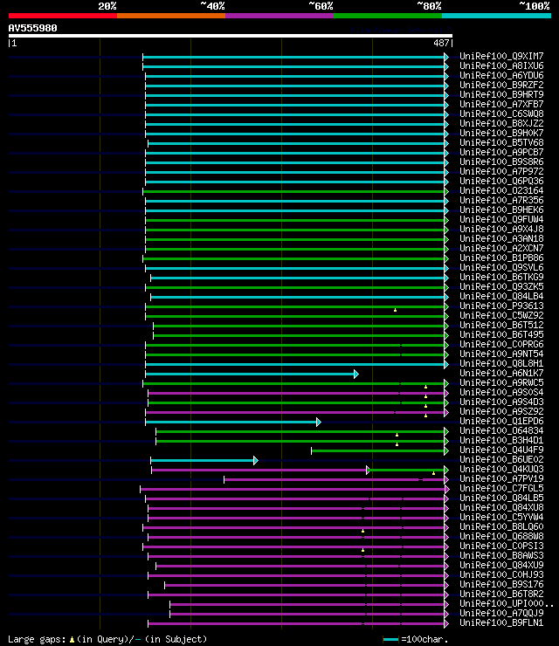This screenshot has height=646, width=559.
Task: Click the green ~80% legend segment
Action: tap(388, 16)
